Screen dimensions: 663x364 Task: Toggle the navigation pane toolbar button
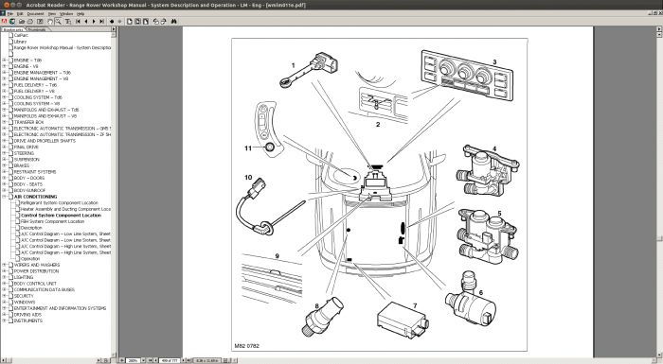click(40, 21)
